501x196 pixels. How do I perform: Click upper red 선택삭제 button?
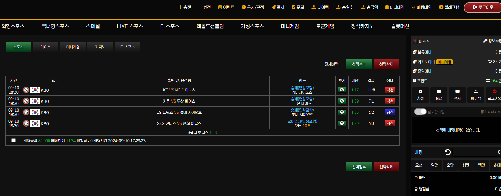pos(386,64)
